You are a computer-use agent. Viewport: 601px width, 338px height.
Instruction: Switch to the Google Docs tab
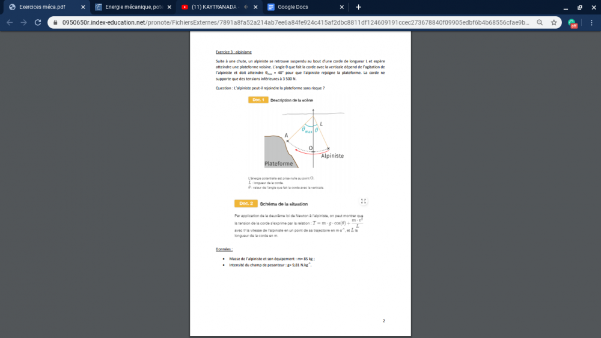[293, 7]
